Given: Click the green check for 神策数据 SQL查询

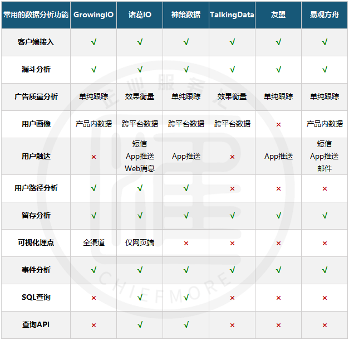Looking at the screenshot, I should click(x=186, y=297).
